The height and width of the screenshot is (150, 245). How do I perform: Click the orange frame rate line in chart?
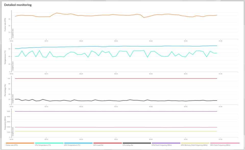[x=116, y=15]
